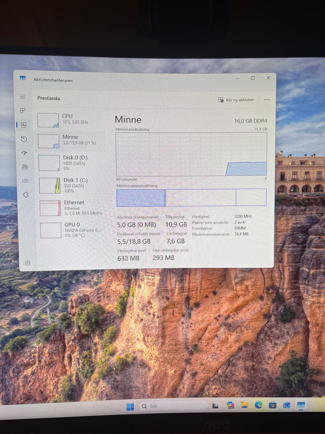Click the '2 av 4' slots value

click(239, 222)
